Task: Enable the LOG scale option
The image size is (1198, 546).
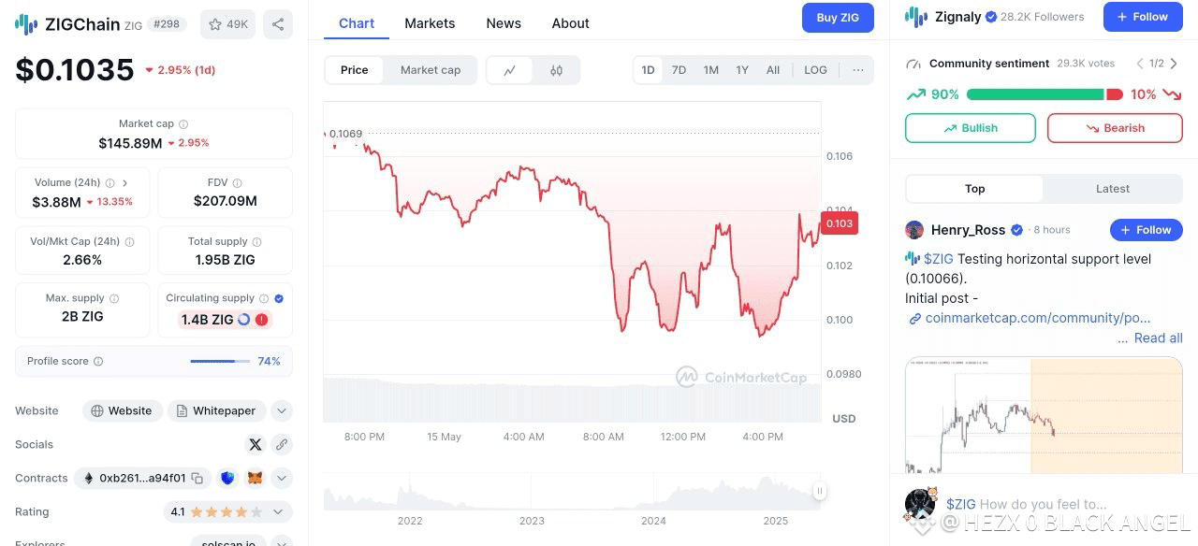Action: tap(815, 70)
